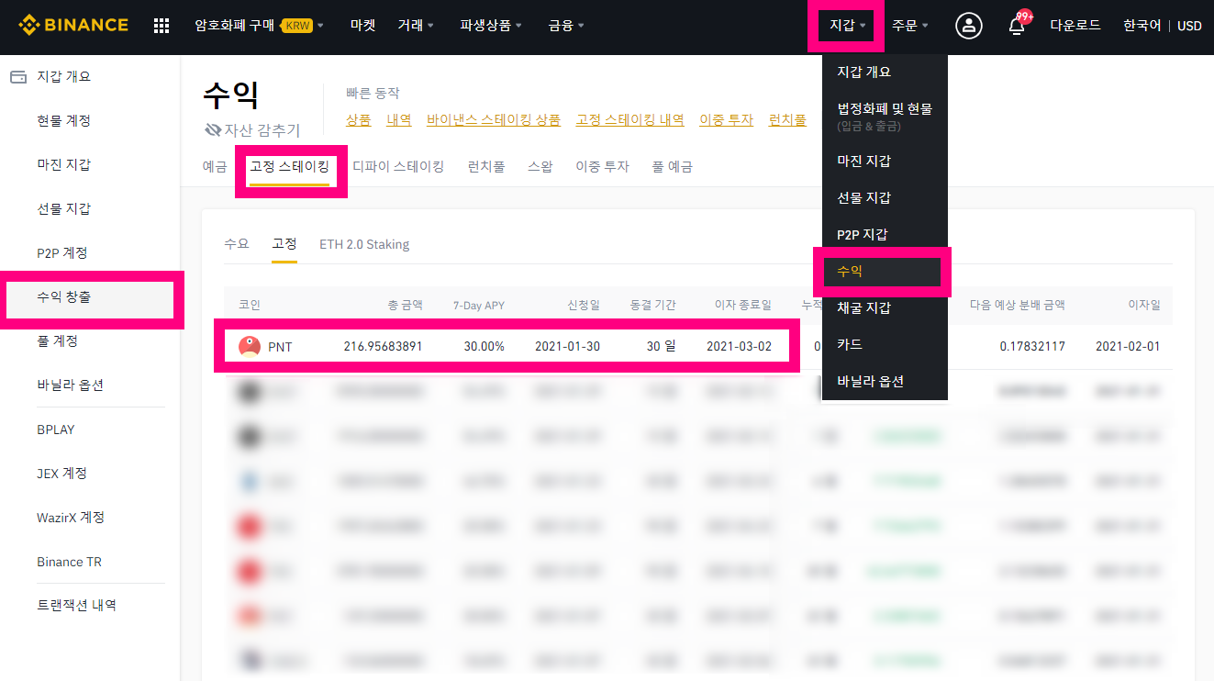Image resolution: width=1214 pixels, height=681 pixels.
Task: Open 마켓 in the top navigation
Action: click(x=362, y=26)
